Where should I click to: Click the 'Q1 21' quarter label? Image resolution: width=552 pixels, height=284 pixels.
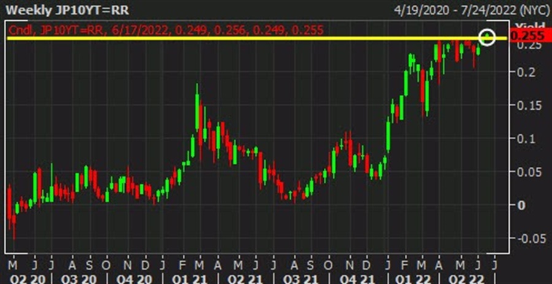coord(190,279)
